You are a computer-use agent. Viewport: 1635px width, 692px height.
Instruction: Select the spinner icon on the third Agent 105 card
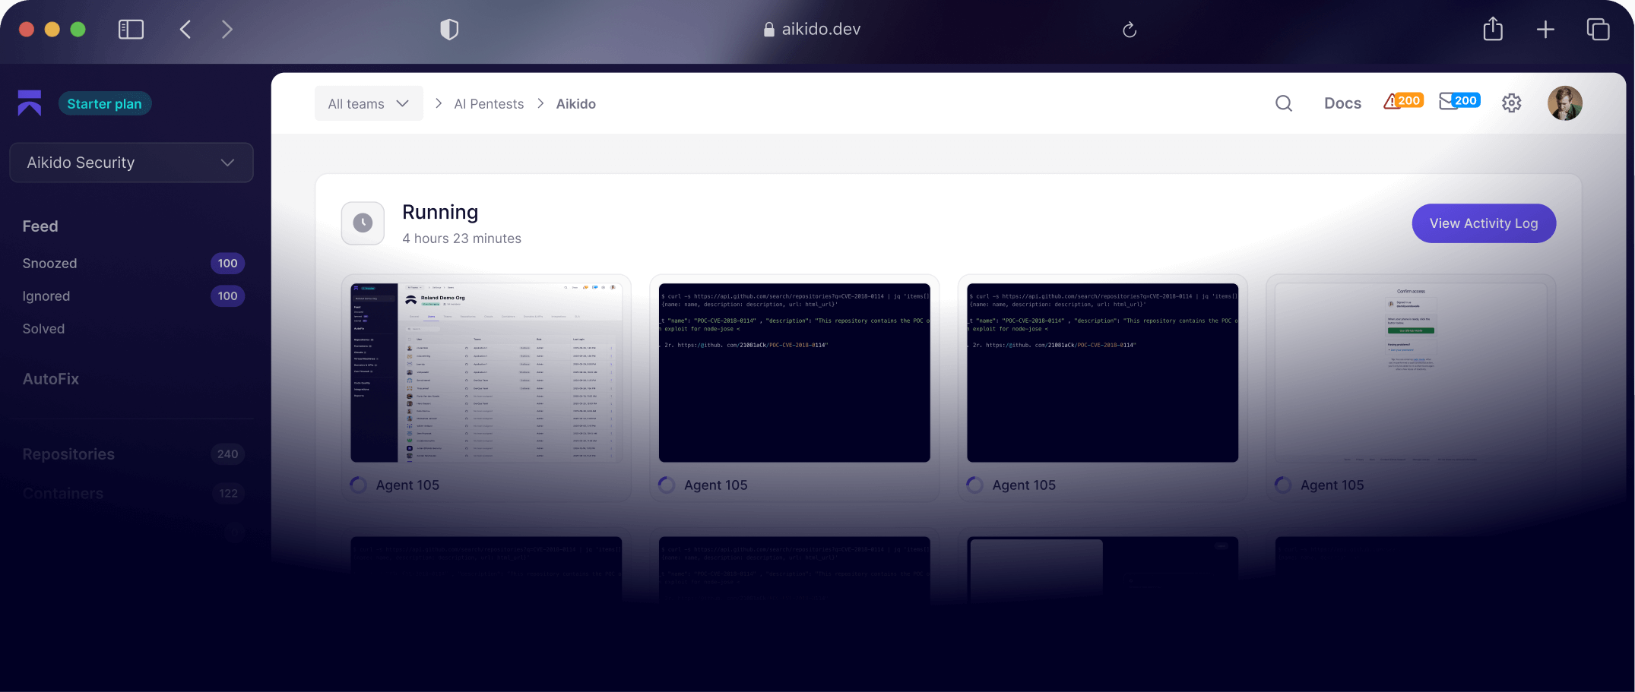pos(974,485)
